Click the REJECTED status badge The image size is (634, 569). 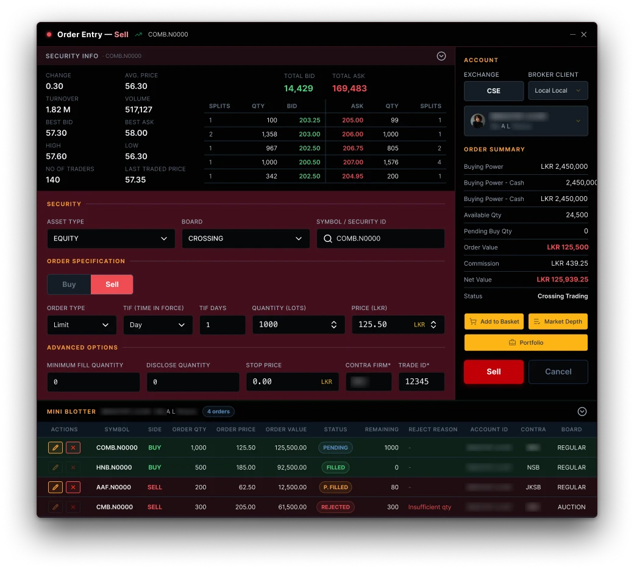(x=336, y=507)
